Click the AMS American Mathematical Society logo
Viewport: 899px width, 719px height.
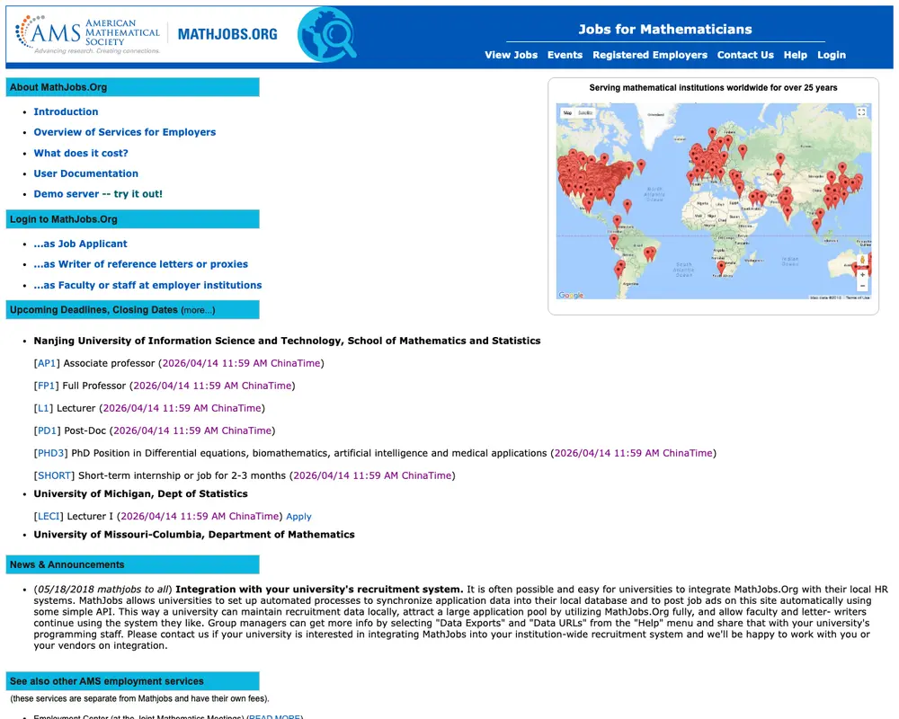(88, 34)
